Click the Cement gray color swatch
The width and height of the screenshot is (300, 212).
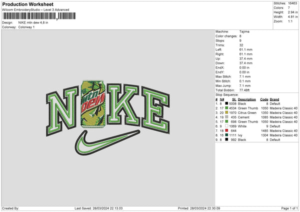point(226,117)
